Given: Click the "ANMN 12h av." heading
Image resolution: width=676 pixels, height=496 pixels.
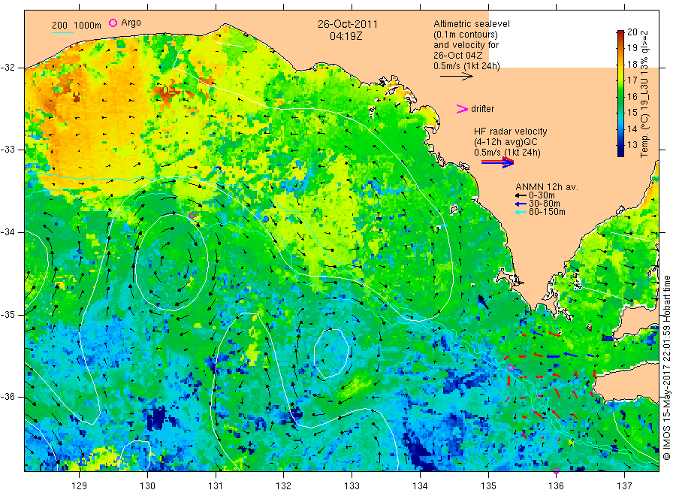Looking at the screenshot, I should (x=547, y=187).
